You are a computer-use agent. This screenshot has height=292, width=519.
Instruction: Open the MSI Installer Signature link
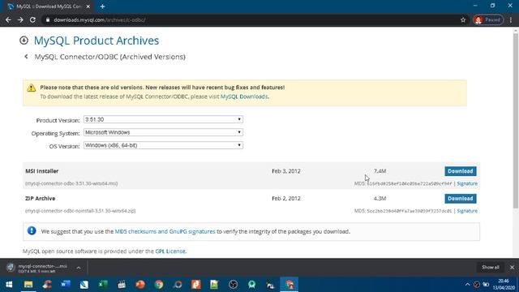(467, 183)
